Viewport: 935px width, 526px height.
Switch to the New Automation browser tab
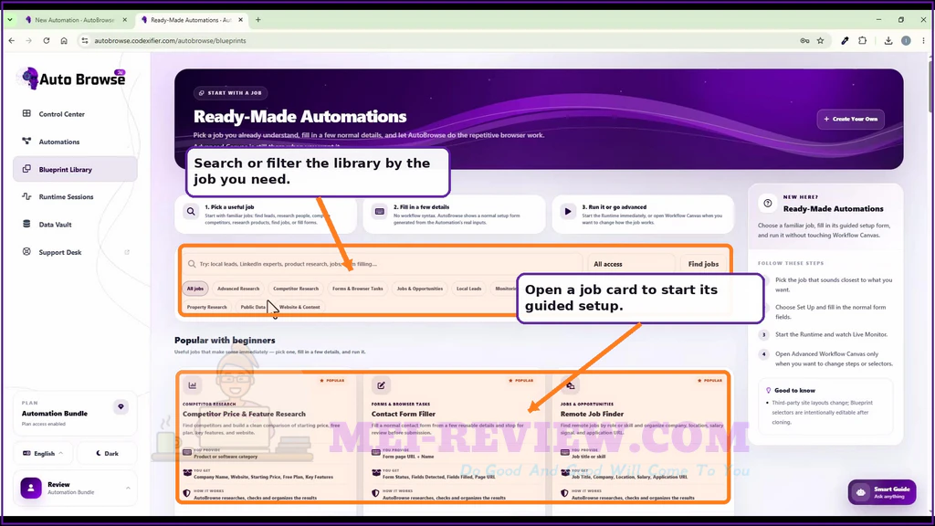tap(73, 20)
